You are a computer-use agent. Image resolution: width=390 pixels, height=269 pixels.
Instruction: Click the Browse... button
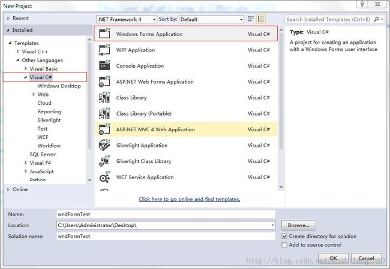[x=298, y=225]
